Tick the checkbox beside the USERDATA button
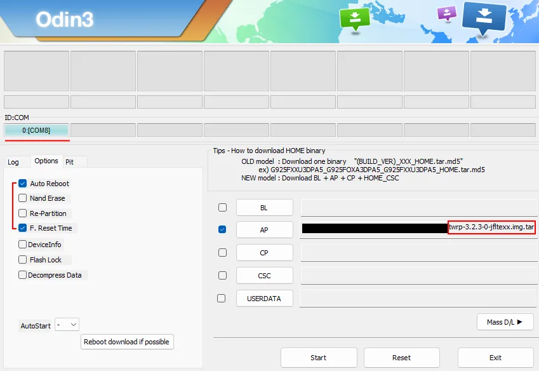539x371 pixels. (222, 298)
